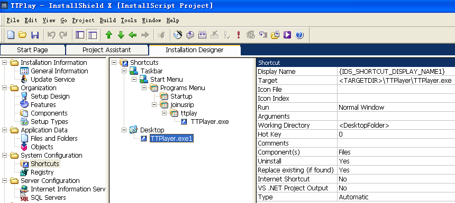Open the View menu
The height and width of the screenshot is (203, 455).
(x=49, y=20)
